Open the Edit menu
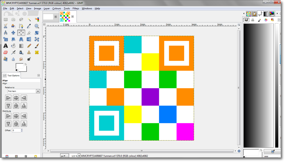 point(12,8)
